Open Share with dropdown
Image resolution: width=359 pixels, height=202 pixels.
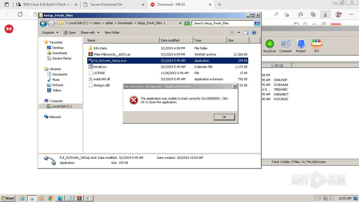(x=90, y=33)
